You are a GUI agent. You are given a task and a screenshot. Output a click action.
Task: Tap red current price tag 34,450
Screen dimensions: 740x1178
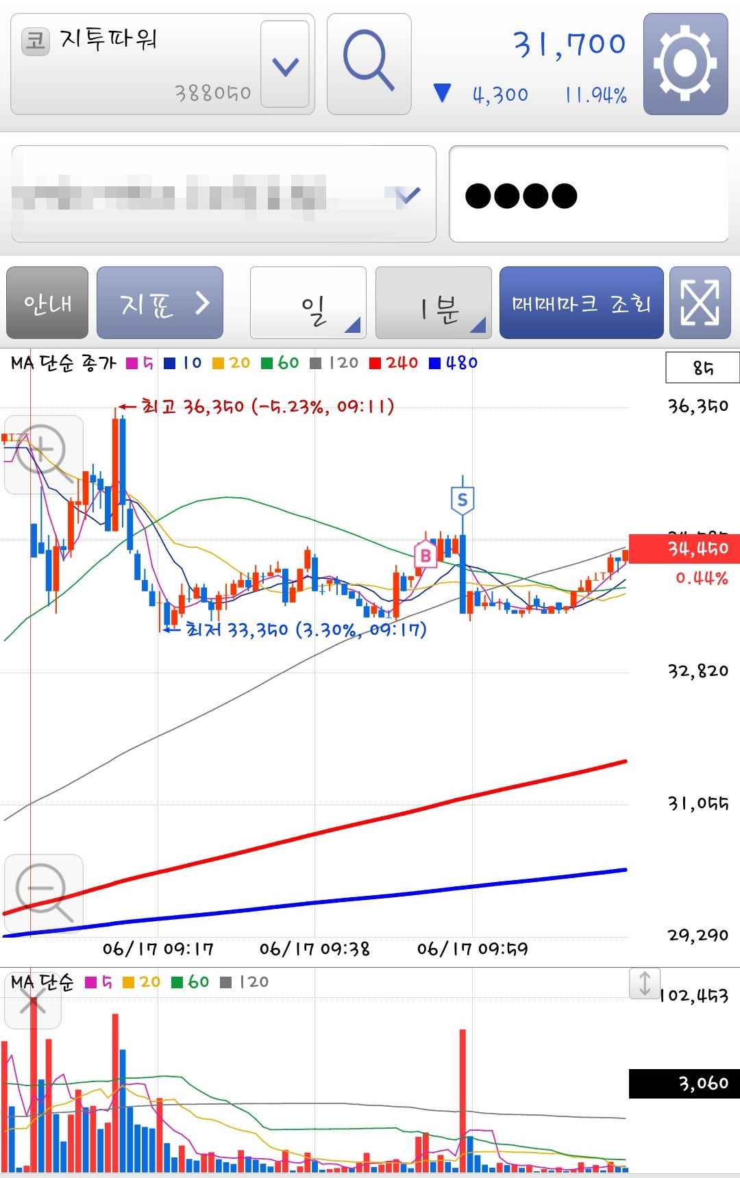click(x=684, y=549)
